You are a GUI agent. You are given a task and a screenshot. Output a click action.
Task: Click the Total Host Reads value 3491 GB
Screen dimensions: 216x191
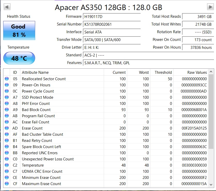tap(198, 17)
